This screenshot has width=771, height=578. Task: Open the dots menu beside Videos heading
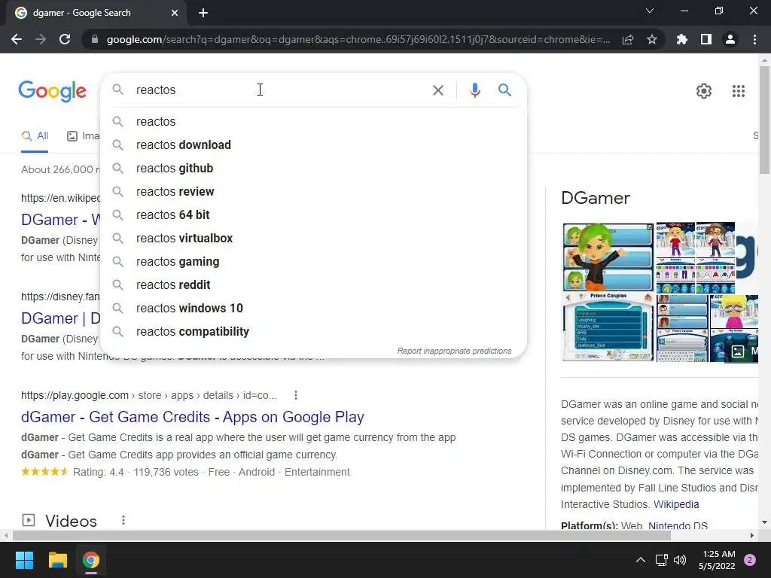point(123,520)
